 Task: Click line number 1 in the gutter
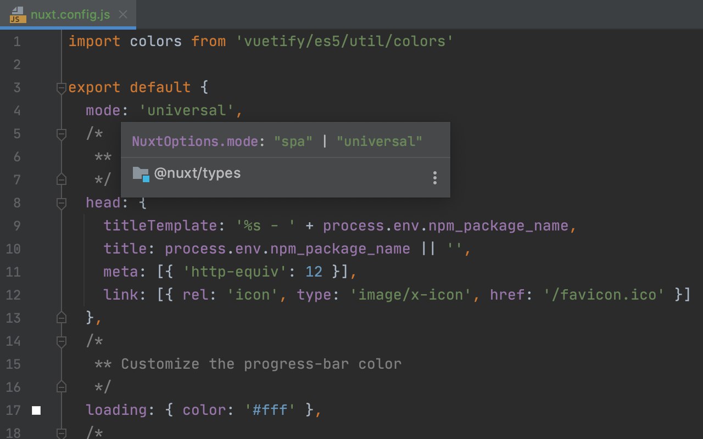pyautogui.click(x=16, y=42)
